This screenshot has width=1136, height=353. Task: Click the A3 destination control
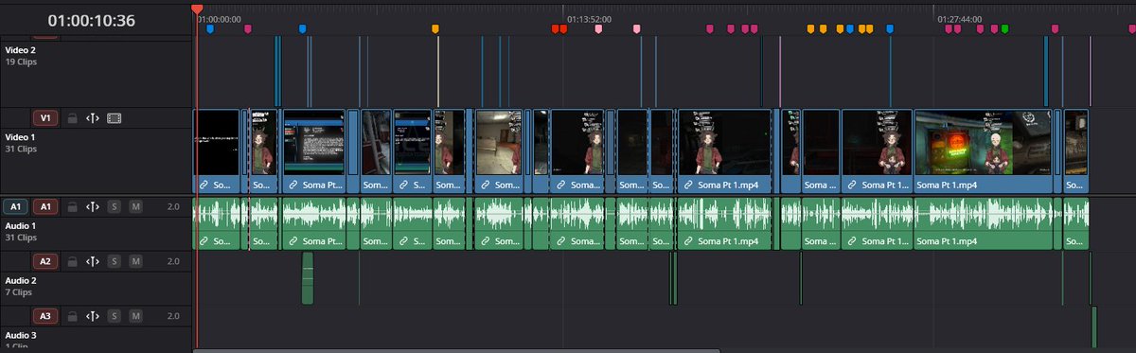44,315
